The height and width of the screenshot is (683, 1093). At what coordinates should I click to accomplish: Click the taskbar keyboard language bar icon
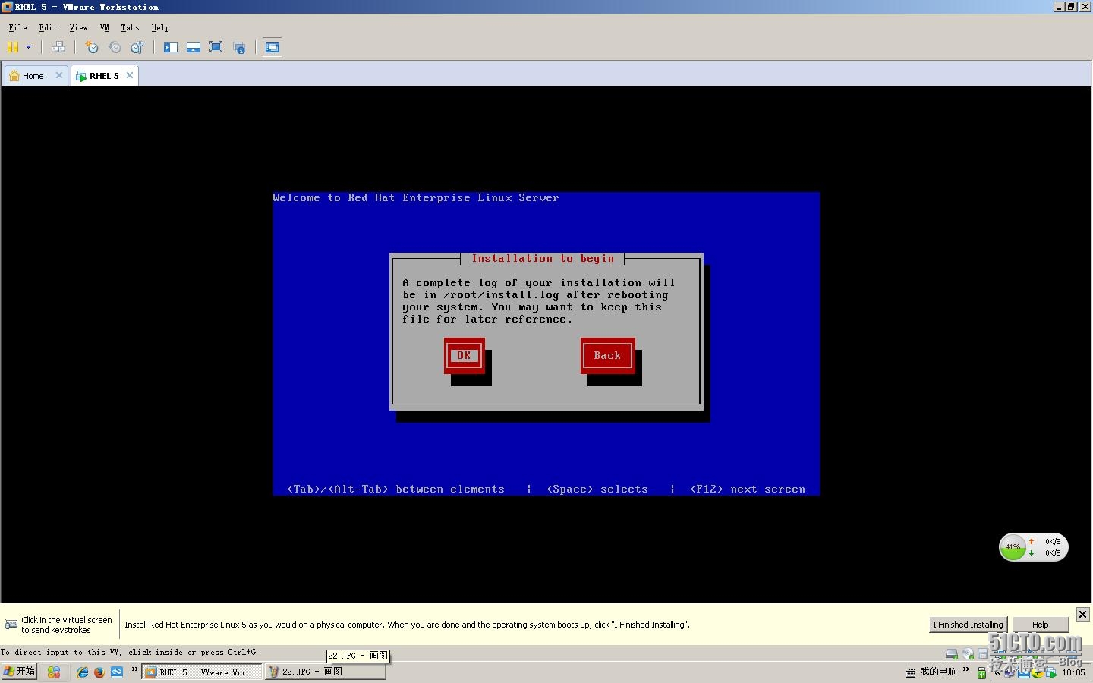coord(910,672)
